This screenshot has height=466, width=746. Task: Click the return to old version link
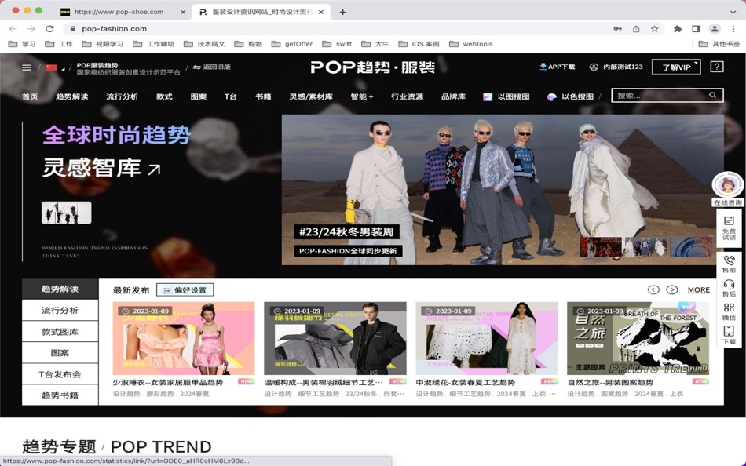click(x=212, y=67)
